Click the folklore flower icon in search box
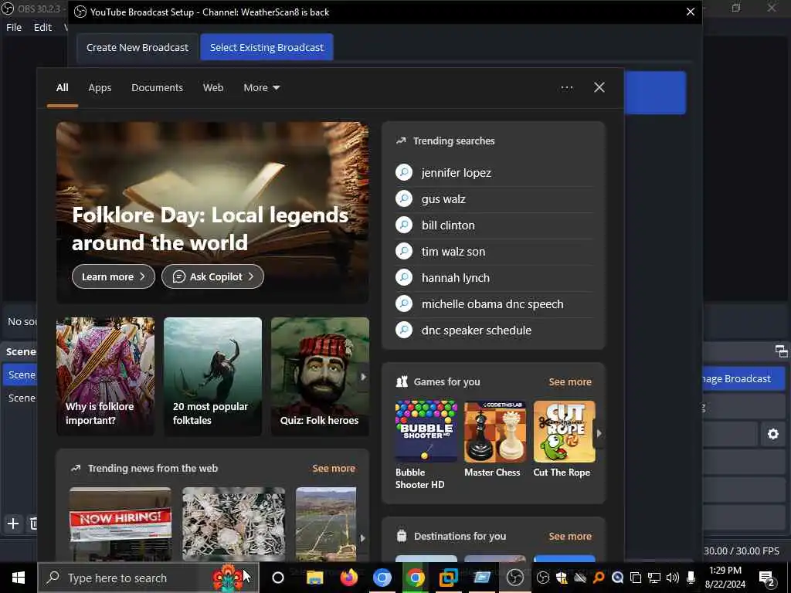 [x=227, y=578]
